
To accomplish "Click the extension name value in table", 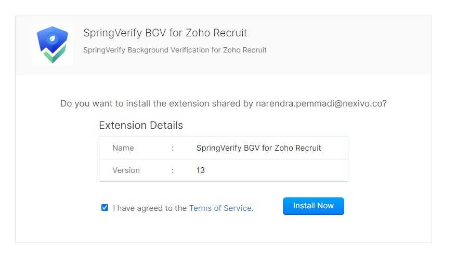I will click(x=258, y=148).
